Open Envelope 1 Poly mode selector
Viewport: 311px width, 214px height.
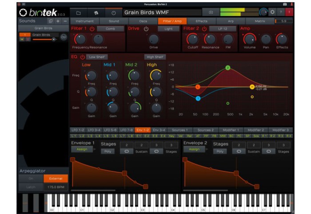[x=108, y=151]
